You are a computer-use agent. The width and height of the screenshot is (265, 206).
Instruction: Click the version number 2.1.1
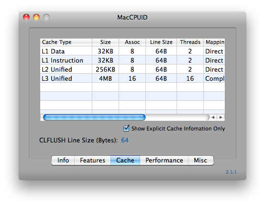point(231,172)
